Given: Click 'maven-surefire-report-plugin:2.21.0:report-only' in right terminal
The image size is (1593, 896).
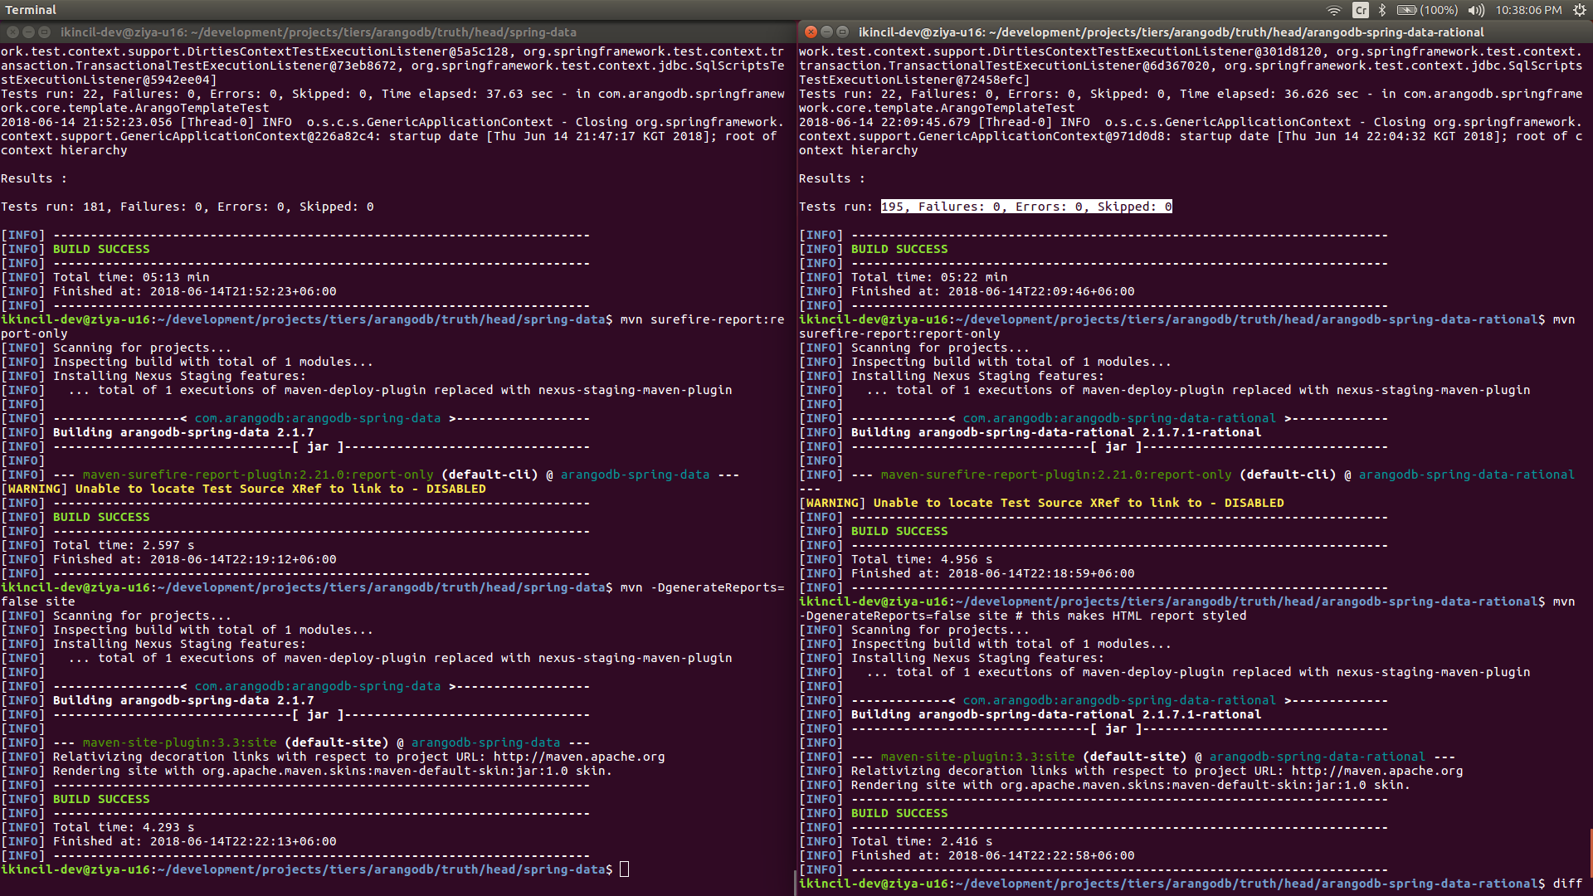Looking at the screenshot, I should (1056, 475).
